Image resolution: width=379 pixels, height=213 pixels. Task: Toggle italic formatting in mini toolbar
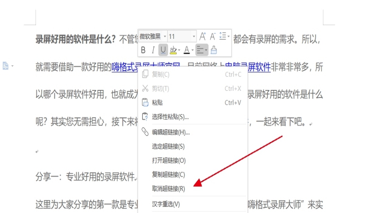tap(153, 50)
